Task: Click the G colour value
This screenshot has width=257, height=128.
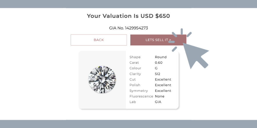Action: 156,68
